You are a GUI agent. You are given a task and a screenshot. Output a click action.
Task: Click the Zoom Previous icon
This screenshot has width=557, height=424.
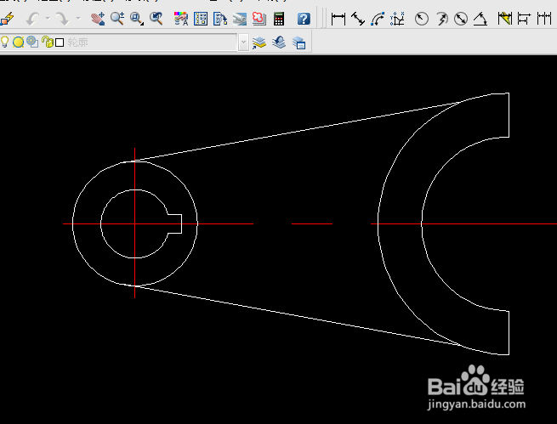pyautogui.click(x=156, y=19)
